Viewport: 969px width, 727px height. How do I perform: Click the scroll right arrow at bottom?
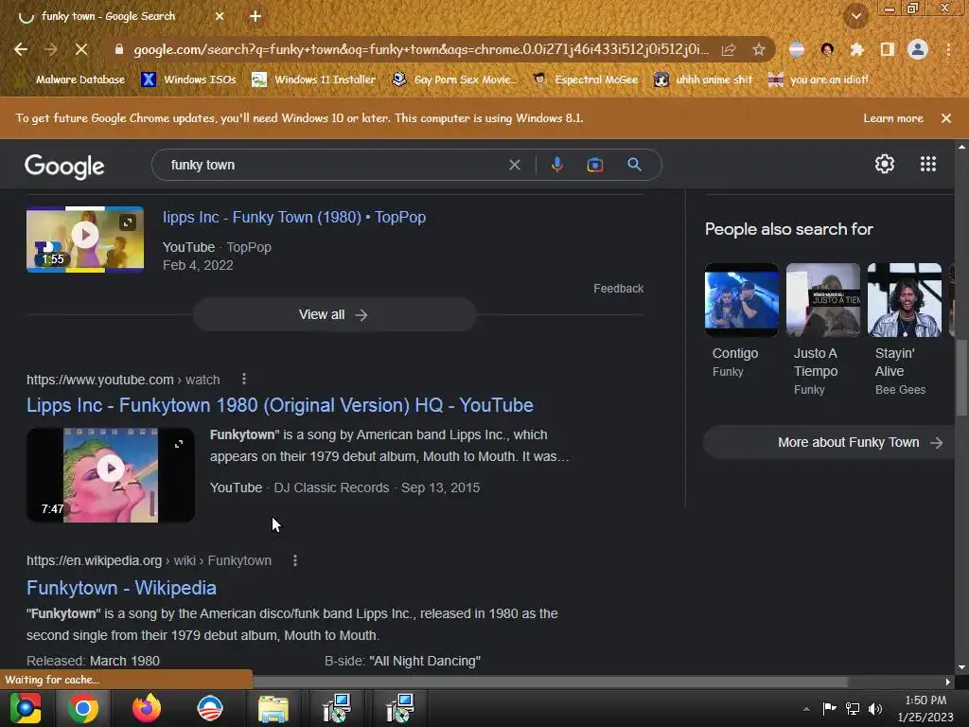948,682
